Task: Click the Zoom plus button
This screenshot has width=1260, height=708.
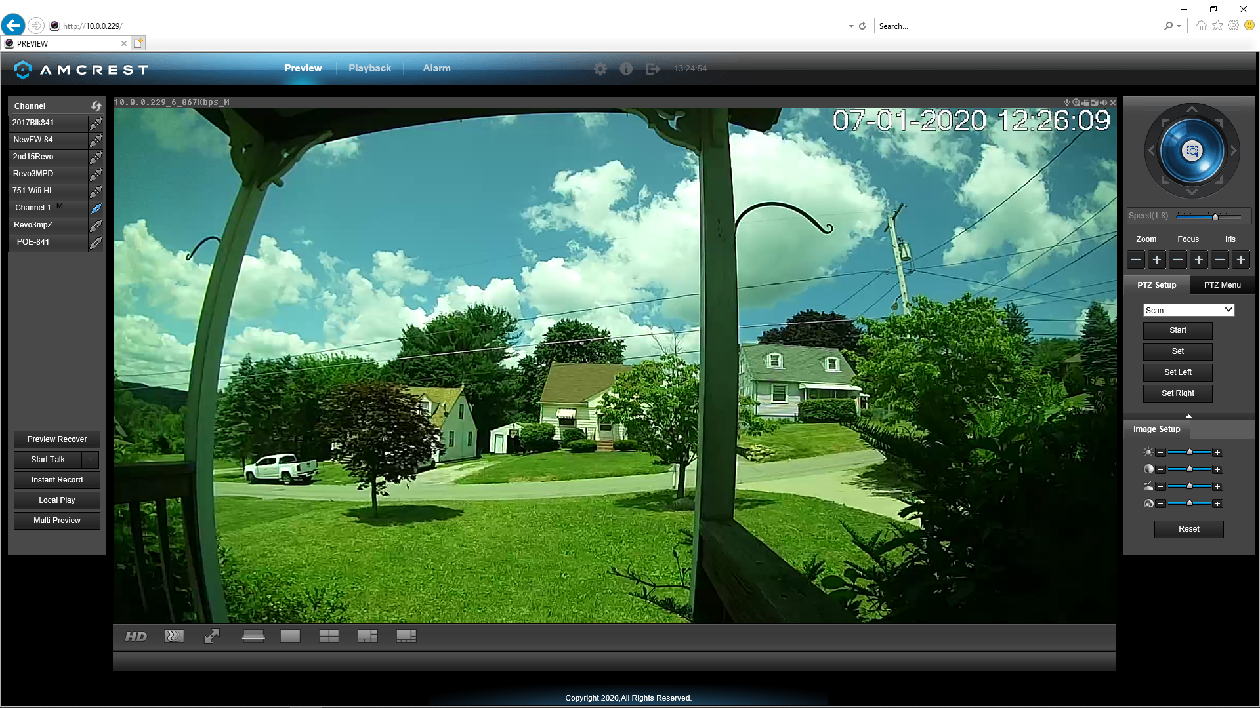Action: (1157, 260)
